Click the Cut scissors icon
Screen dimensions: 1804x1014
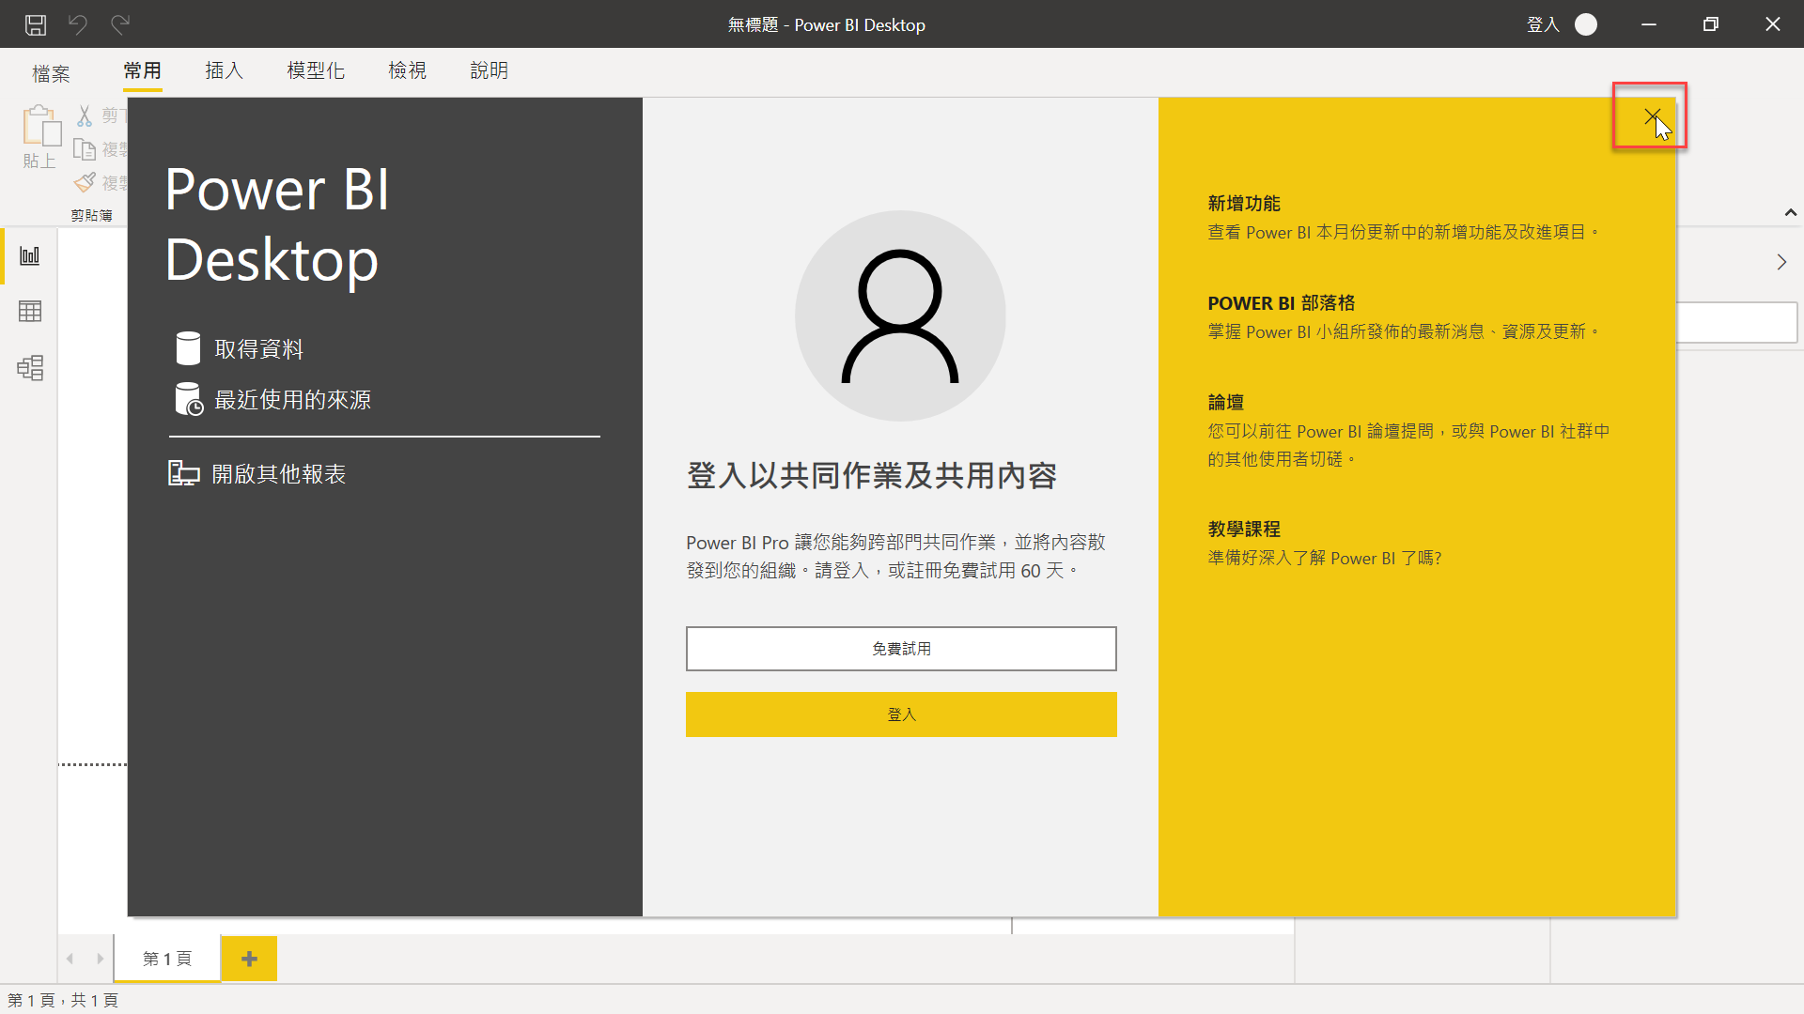[85, 115]
